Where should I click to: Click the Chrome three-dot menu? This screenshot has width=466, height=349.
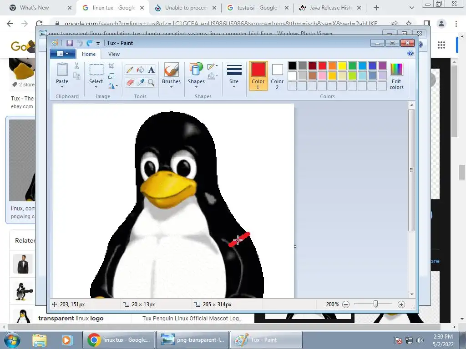[x=456, y=24]
